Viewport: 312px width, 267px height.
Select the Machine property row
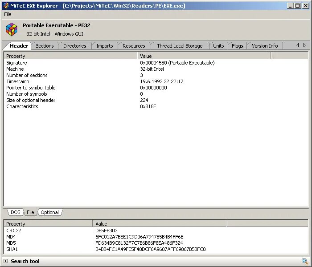tap(156, 69)
